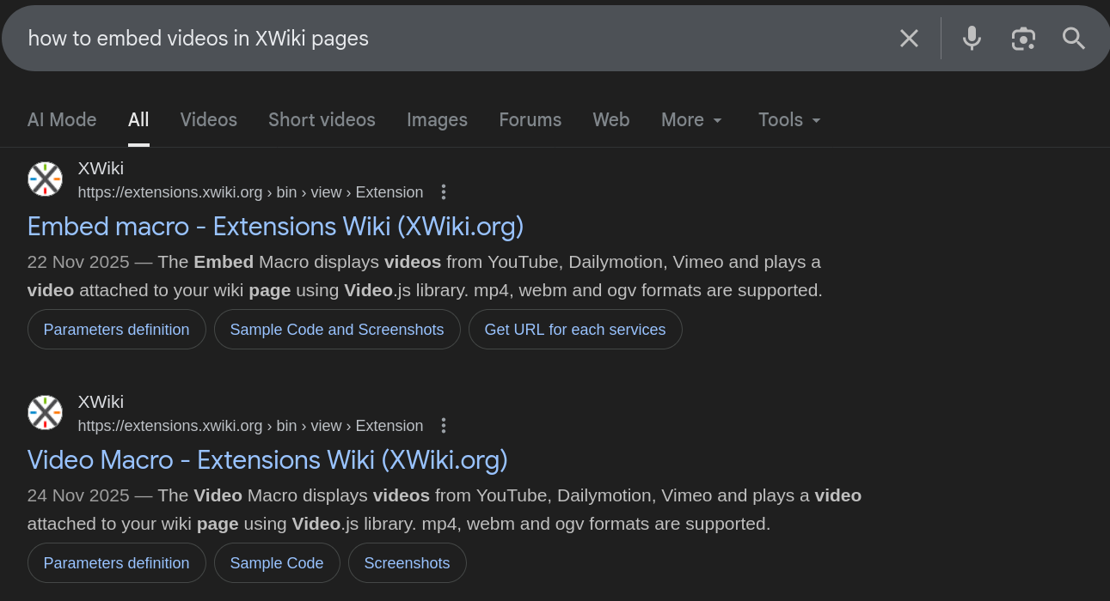Click XWiki site name above Video Macro

coord(101,402)
